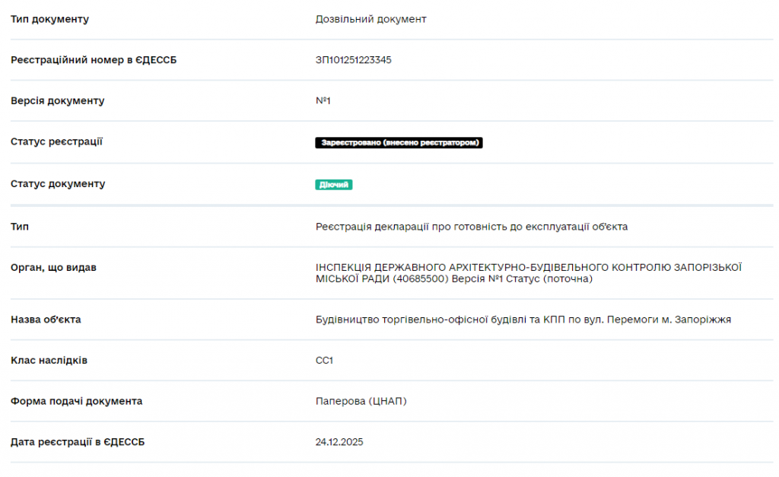Click the 'Назва об'єкта' label
Viewport: 779px width, 477px height.
tap(46, 320)
